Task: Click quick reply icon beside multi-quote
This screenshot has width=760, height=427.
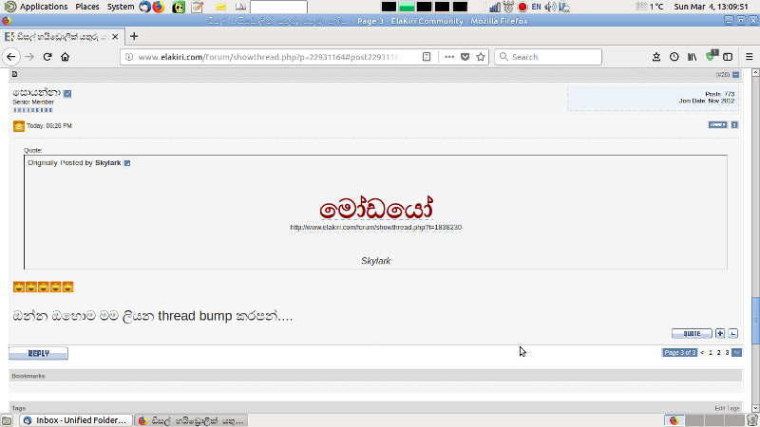Action: tap(733, 334)
